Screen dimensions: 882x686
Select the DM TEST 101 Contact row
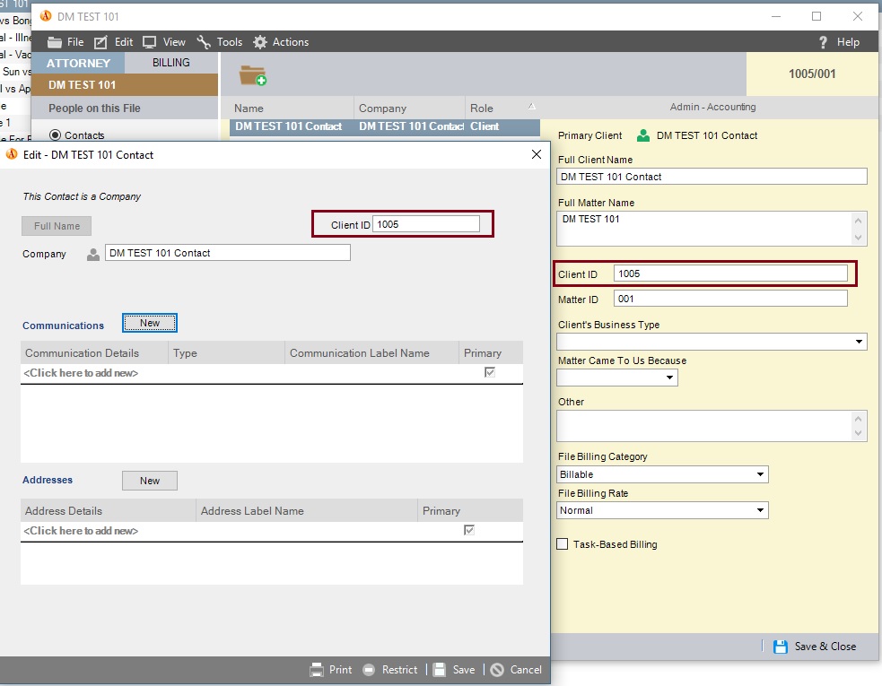click(385, 126)
